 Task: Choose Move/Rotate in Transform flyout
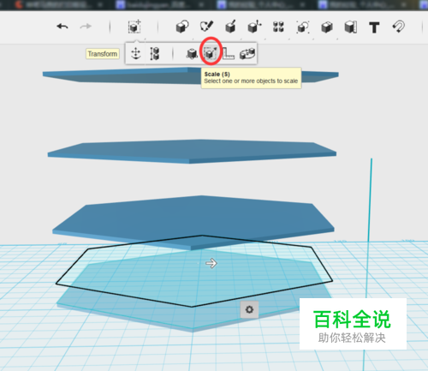(136, 53)
